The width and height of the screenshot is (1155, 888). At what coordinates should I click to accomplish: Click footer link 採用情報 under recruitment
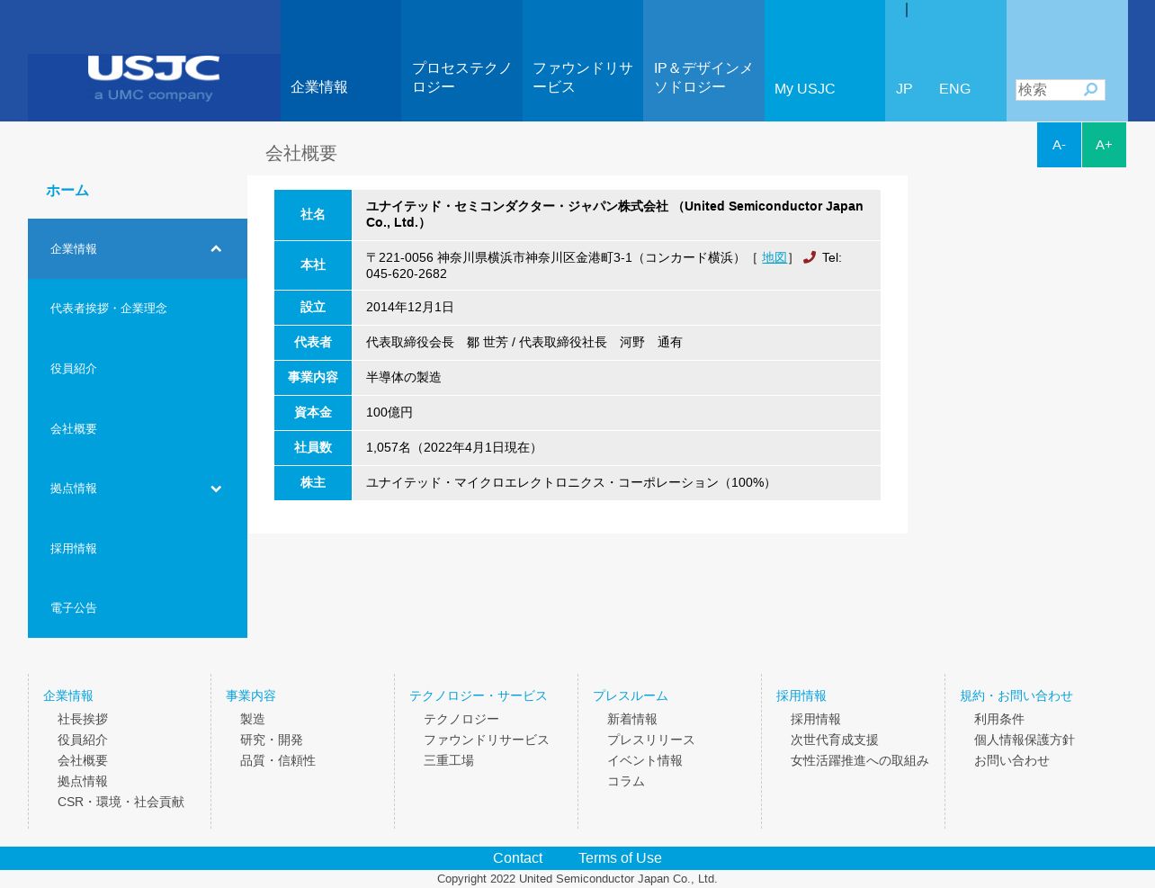pyautogui.click(x=816, y=719)
